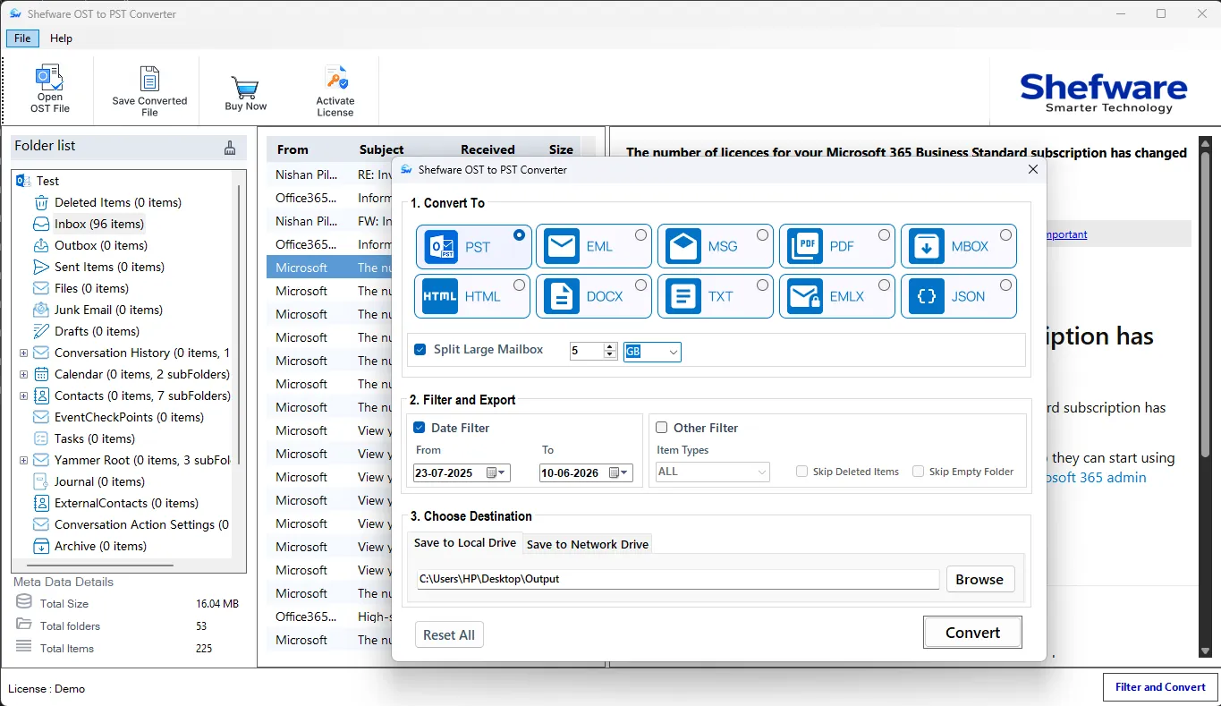The image size is (1221, 706).
Task: Pick the PDF format icon
Action: click(805, 246)
